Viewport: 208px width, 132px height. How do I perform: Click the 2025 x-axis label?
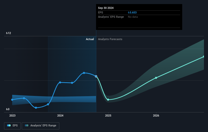pyautogui.click(x=108, y=116)
